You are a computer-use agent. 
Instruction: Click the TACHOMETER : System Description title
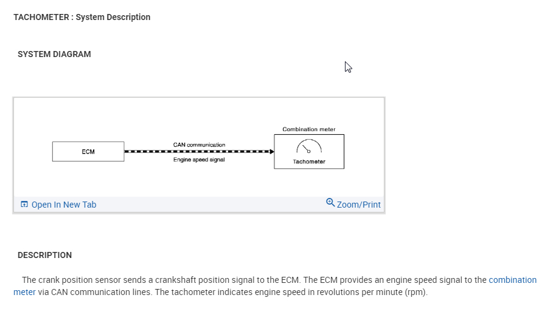pyautogui.click(x=82, y=17)
